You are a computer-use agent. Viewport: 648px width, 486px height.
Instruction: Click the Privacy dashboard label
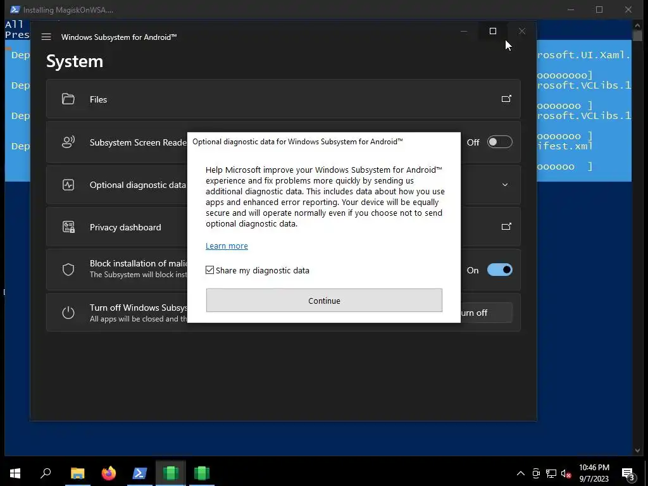(x=125, y=227)
